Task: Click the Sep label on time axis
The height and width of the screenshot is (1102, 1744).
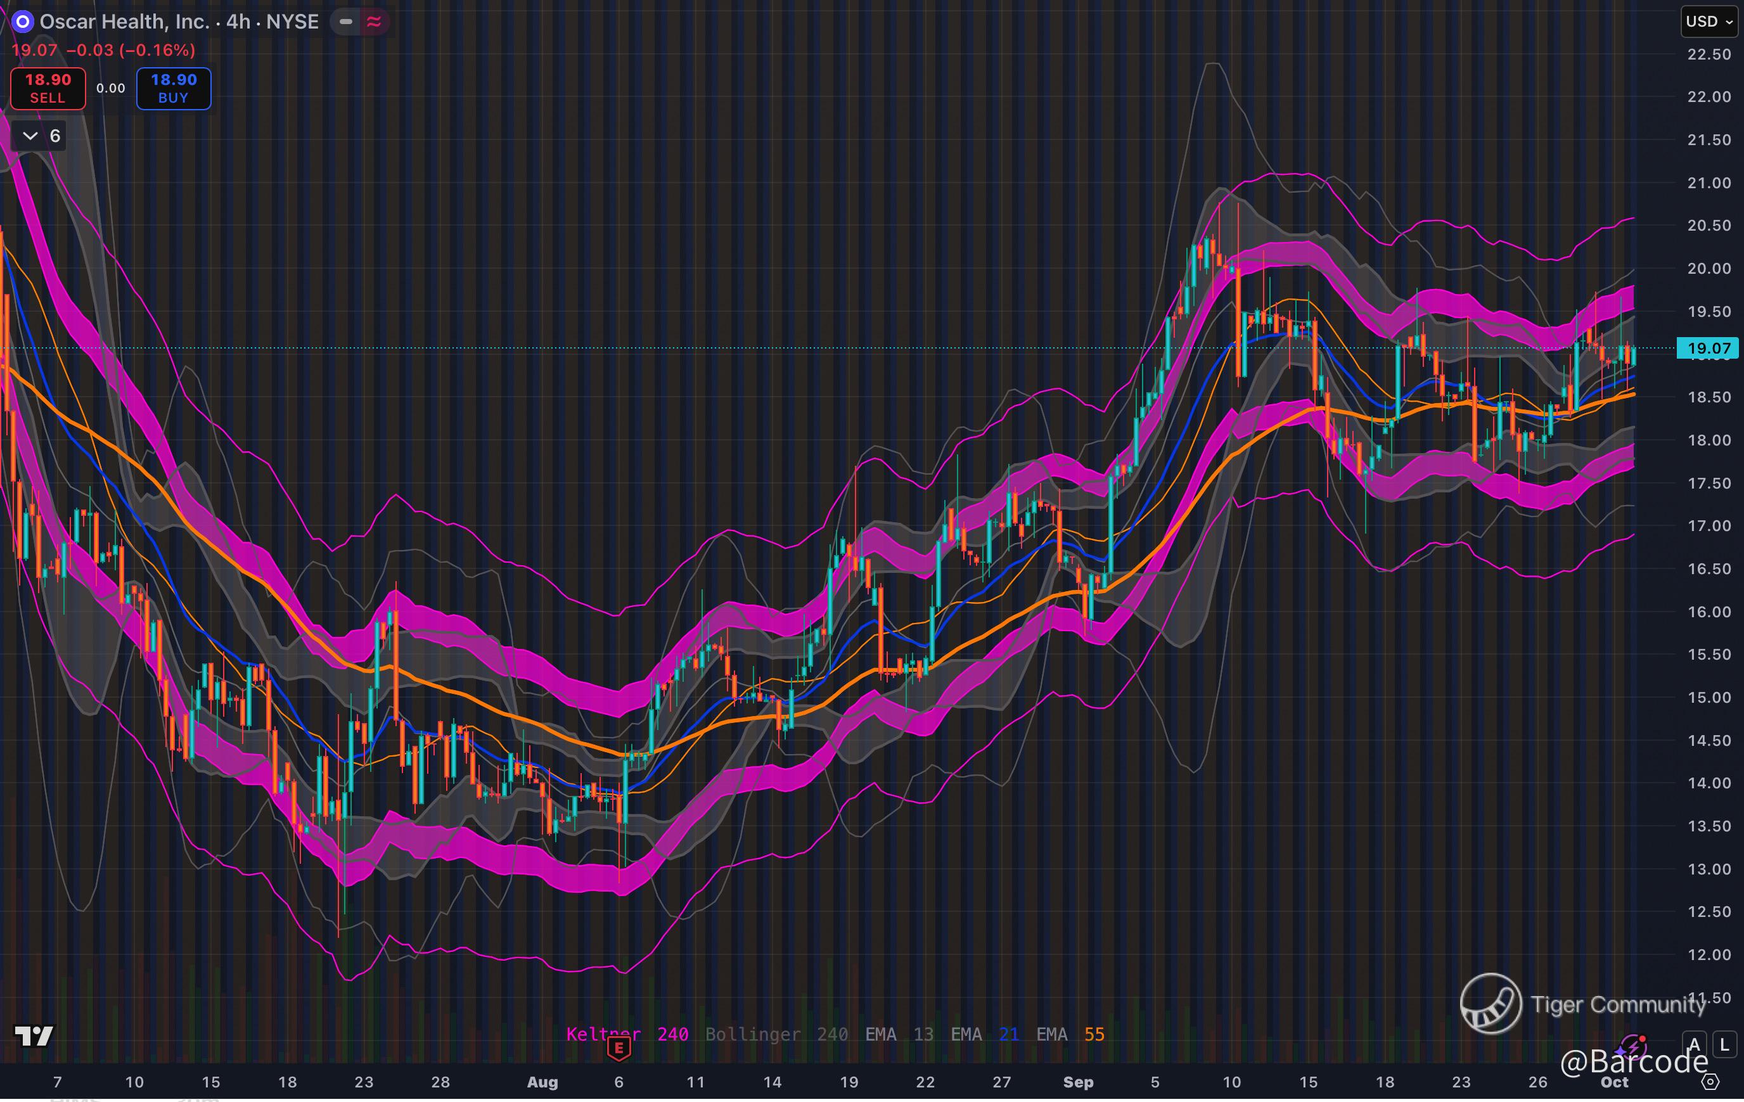Action: (x=1078, y=1082)
